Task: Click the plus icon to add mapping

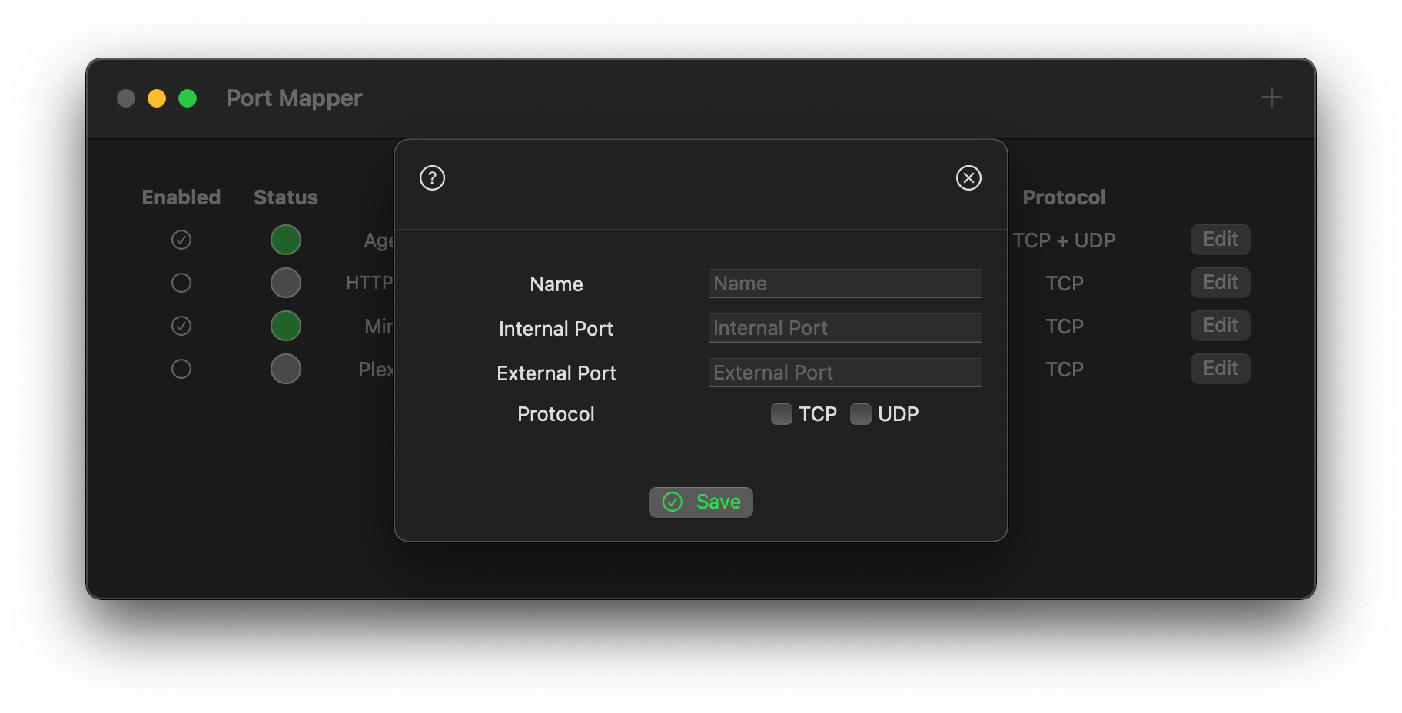Action: (x=1271, y=98)
